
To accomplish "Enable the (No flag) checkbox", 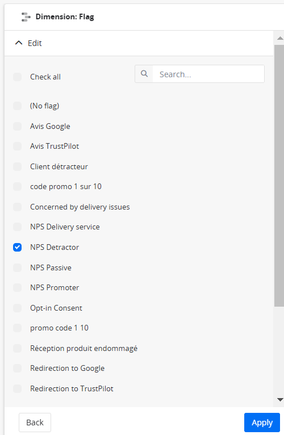I will (x=17, y=106).
